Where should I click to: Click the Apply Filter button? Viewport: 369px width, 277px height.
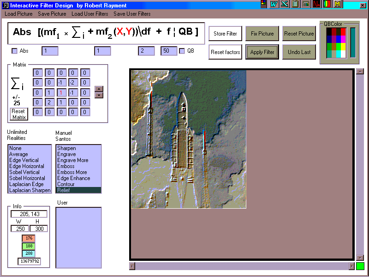(262, 52)
